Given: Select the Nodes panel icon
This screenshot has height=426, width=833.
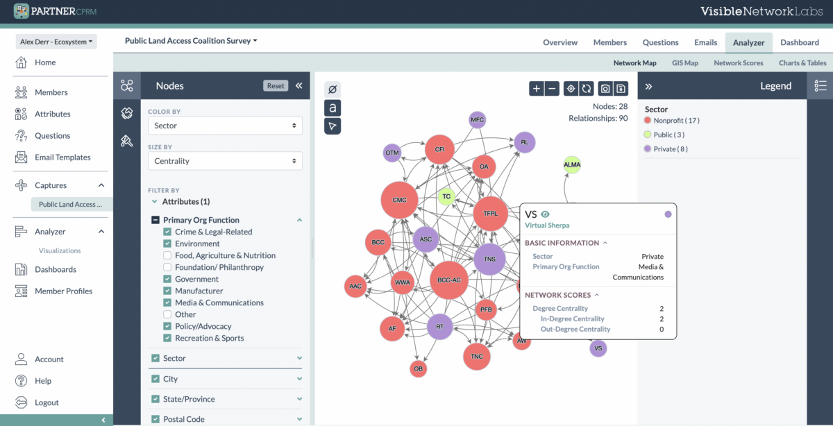Looking at the screenshot, I should [x=126, y=85].
